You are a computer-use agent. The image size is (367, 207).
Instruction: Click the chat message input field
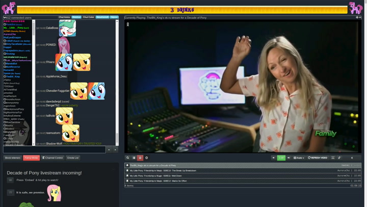pyautogui.click(x=55, y=150)
